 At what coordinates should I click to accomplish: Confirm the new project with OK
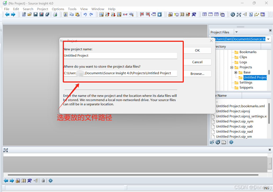coord(197,51)
